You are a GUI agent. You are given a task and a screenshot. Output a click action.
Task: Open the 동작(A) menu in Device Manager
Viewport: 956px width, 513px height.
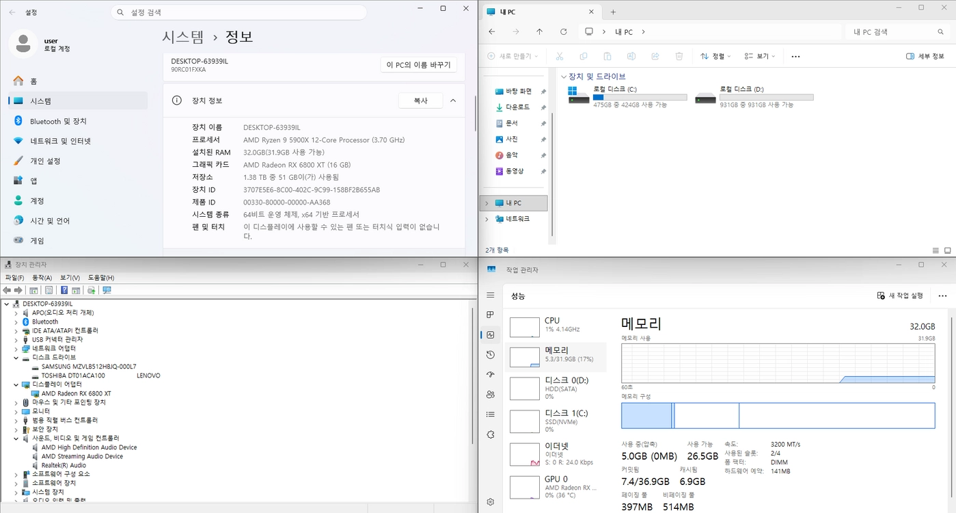point(42,278)
